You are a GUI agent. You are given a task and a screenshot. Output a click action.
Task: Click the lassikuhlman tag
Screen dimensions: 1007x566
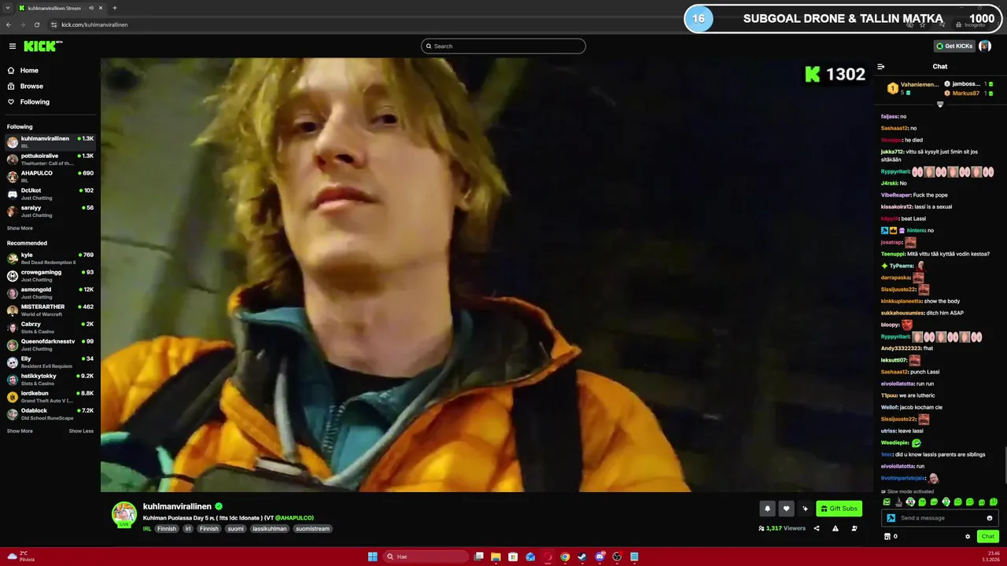[x=270, y=529]
